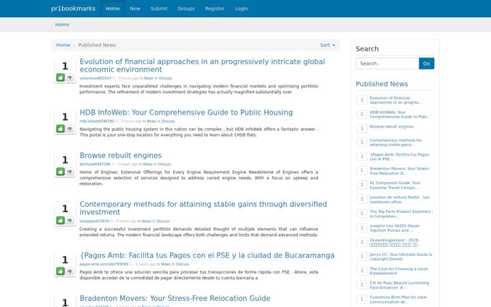Open sidebar link Insights into ISUZU Diesel
The height and width of the screenshot is (307, 491).
pyautogui.click(x=394, y=228)
